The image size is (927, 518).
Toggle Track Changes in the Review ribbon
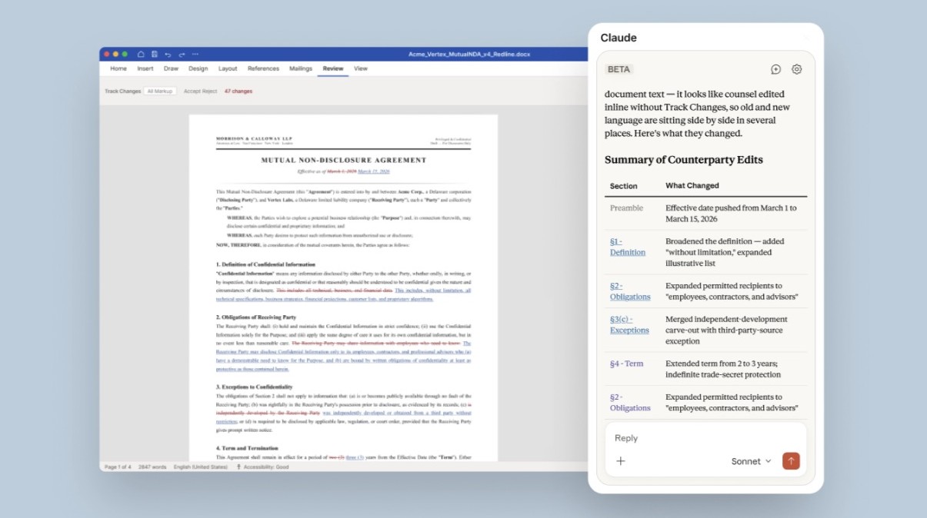(122, 91)
